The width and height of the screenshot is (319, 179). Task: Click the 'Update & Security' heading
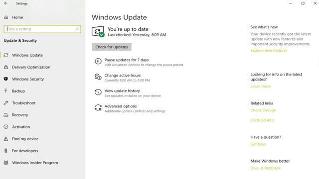point(20,41)
